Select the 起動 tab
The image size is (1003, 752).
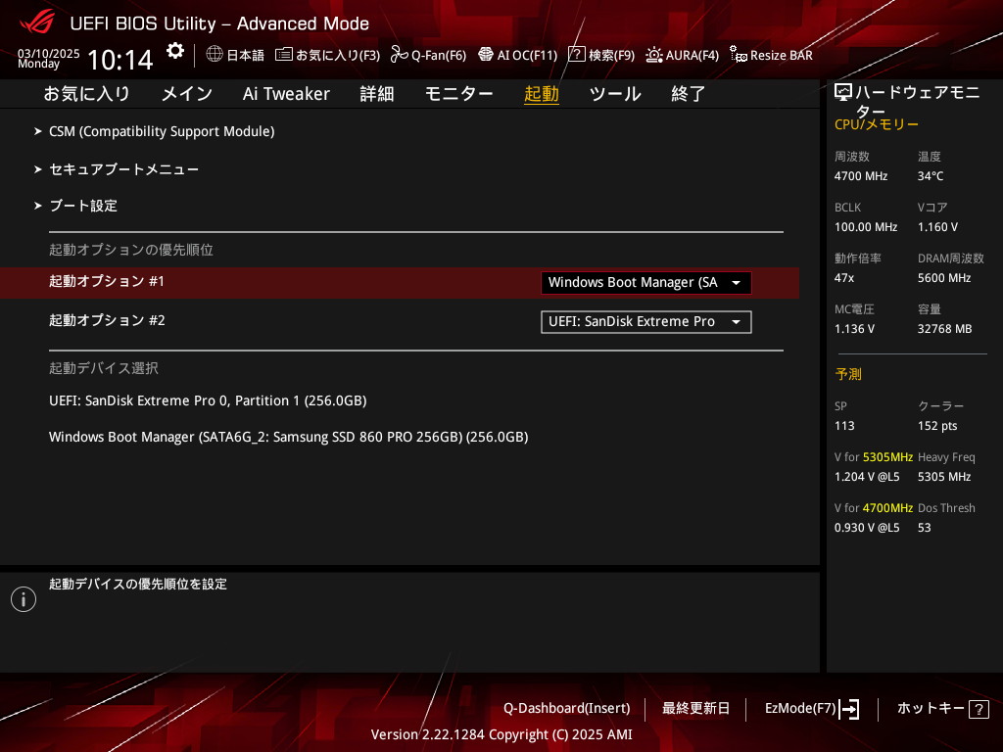point(541,94)
